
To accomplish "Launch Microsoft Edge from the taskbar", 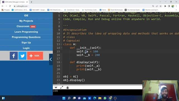I will click(x=95, y=98).
